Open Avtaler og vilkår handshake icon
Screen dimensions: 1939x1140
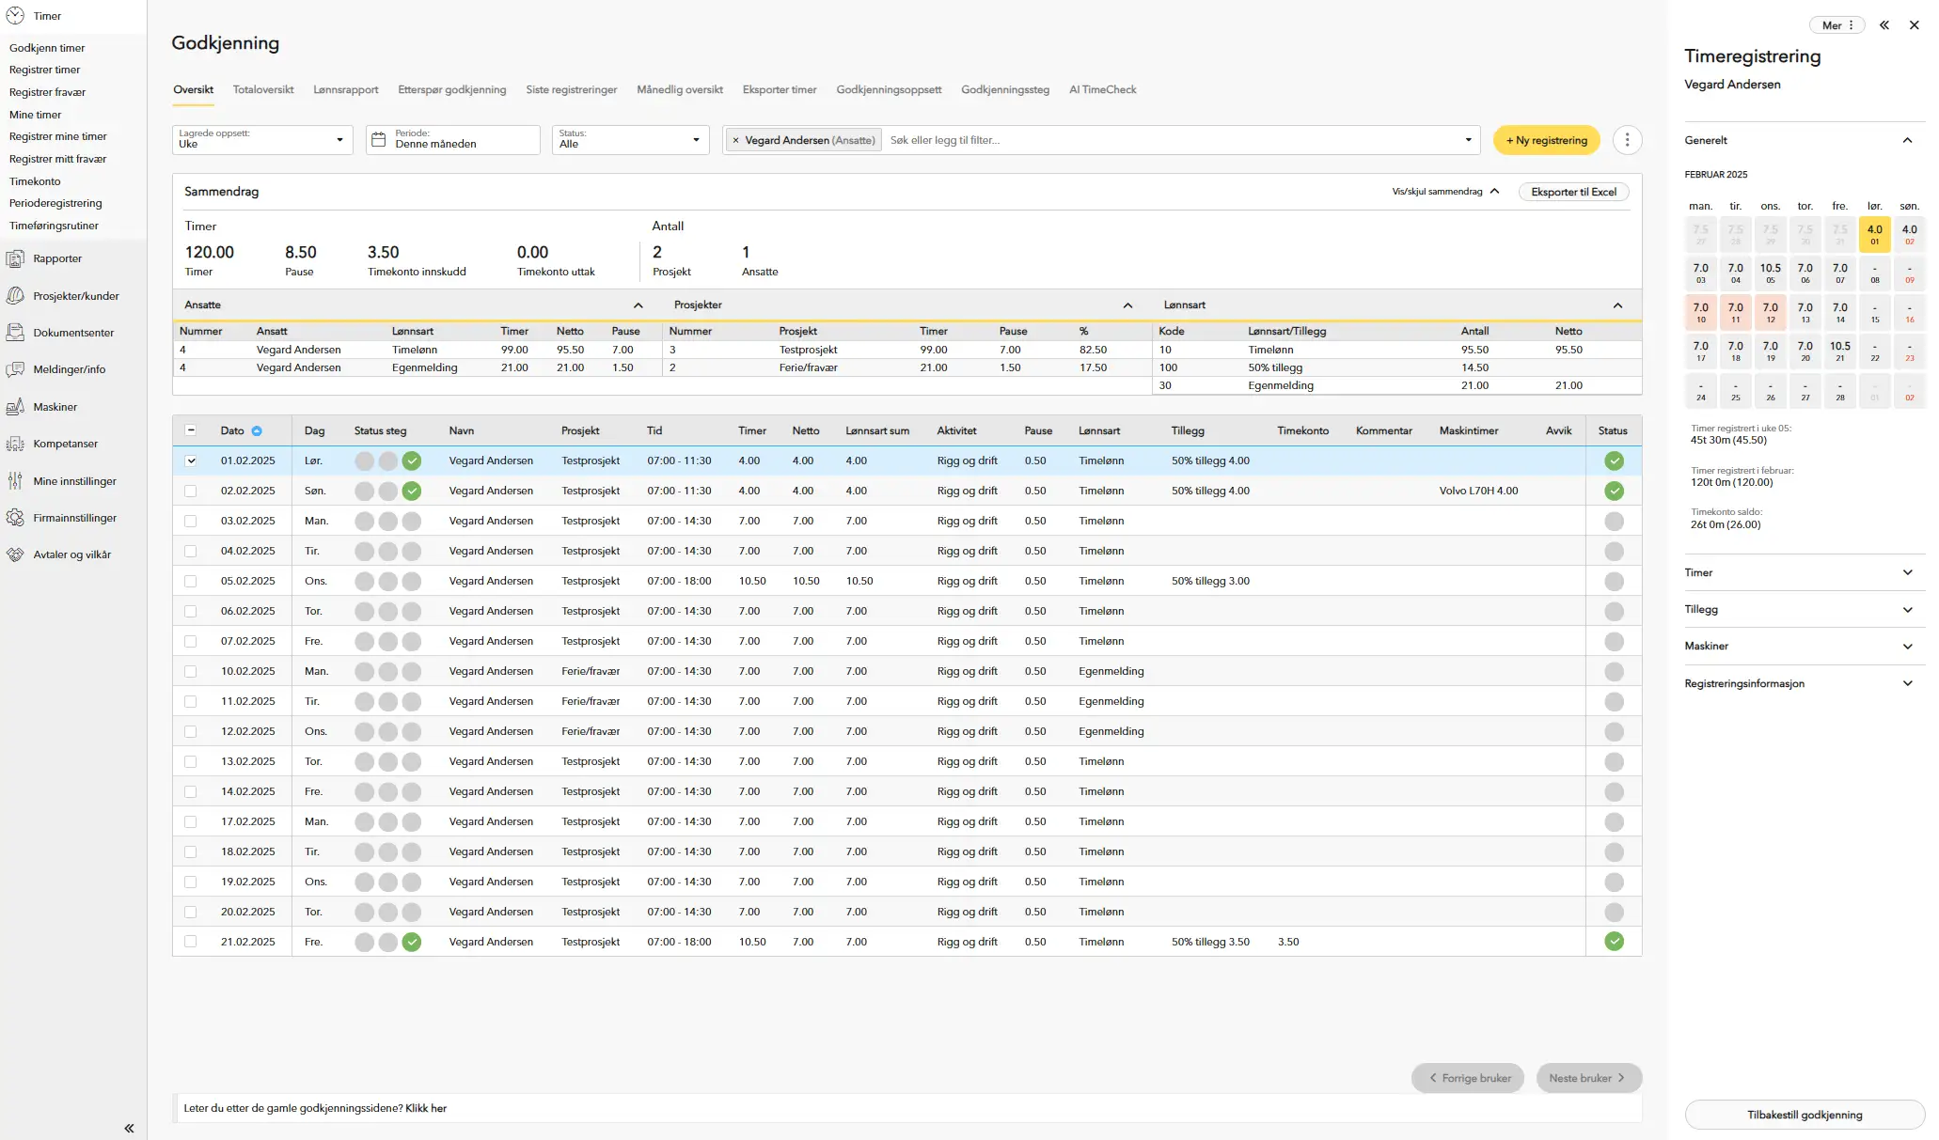[15, 554]
